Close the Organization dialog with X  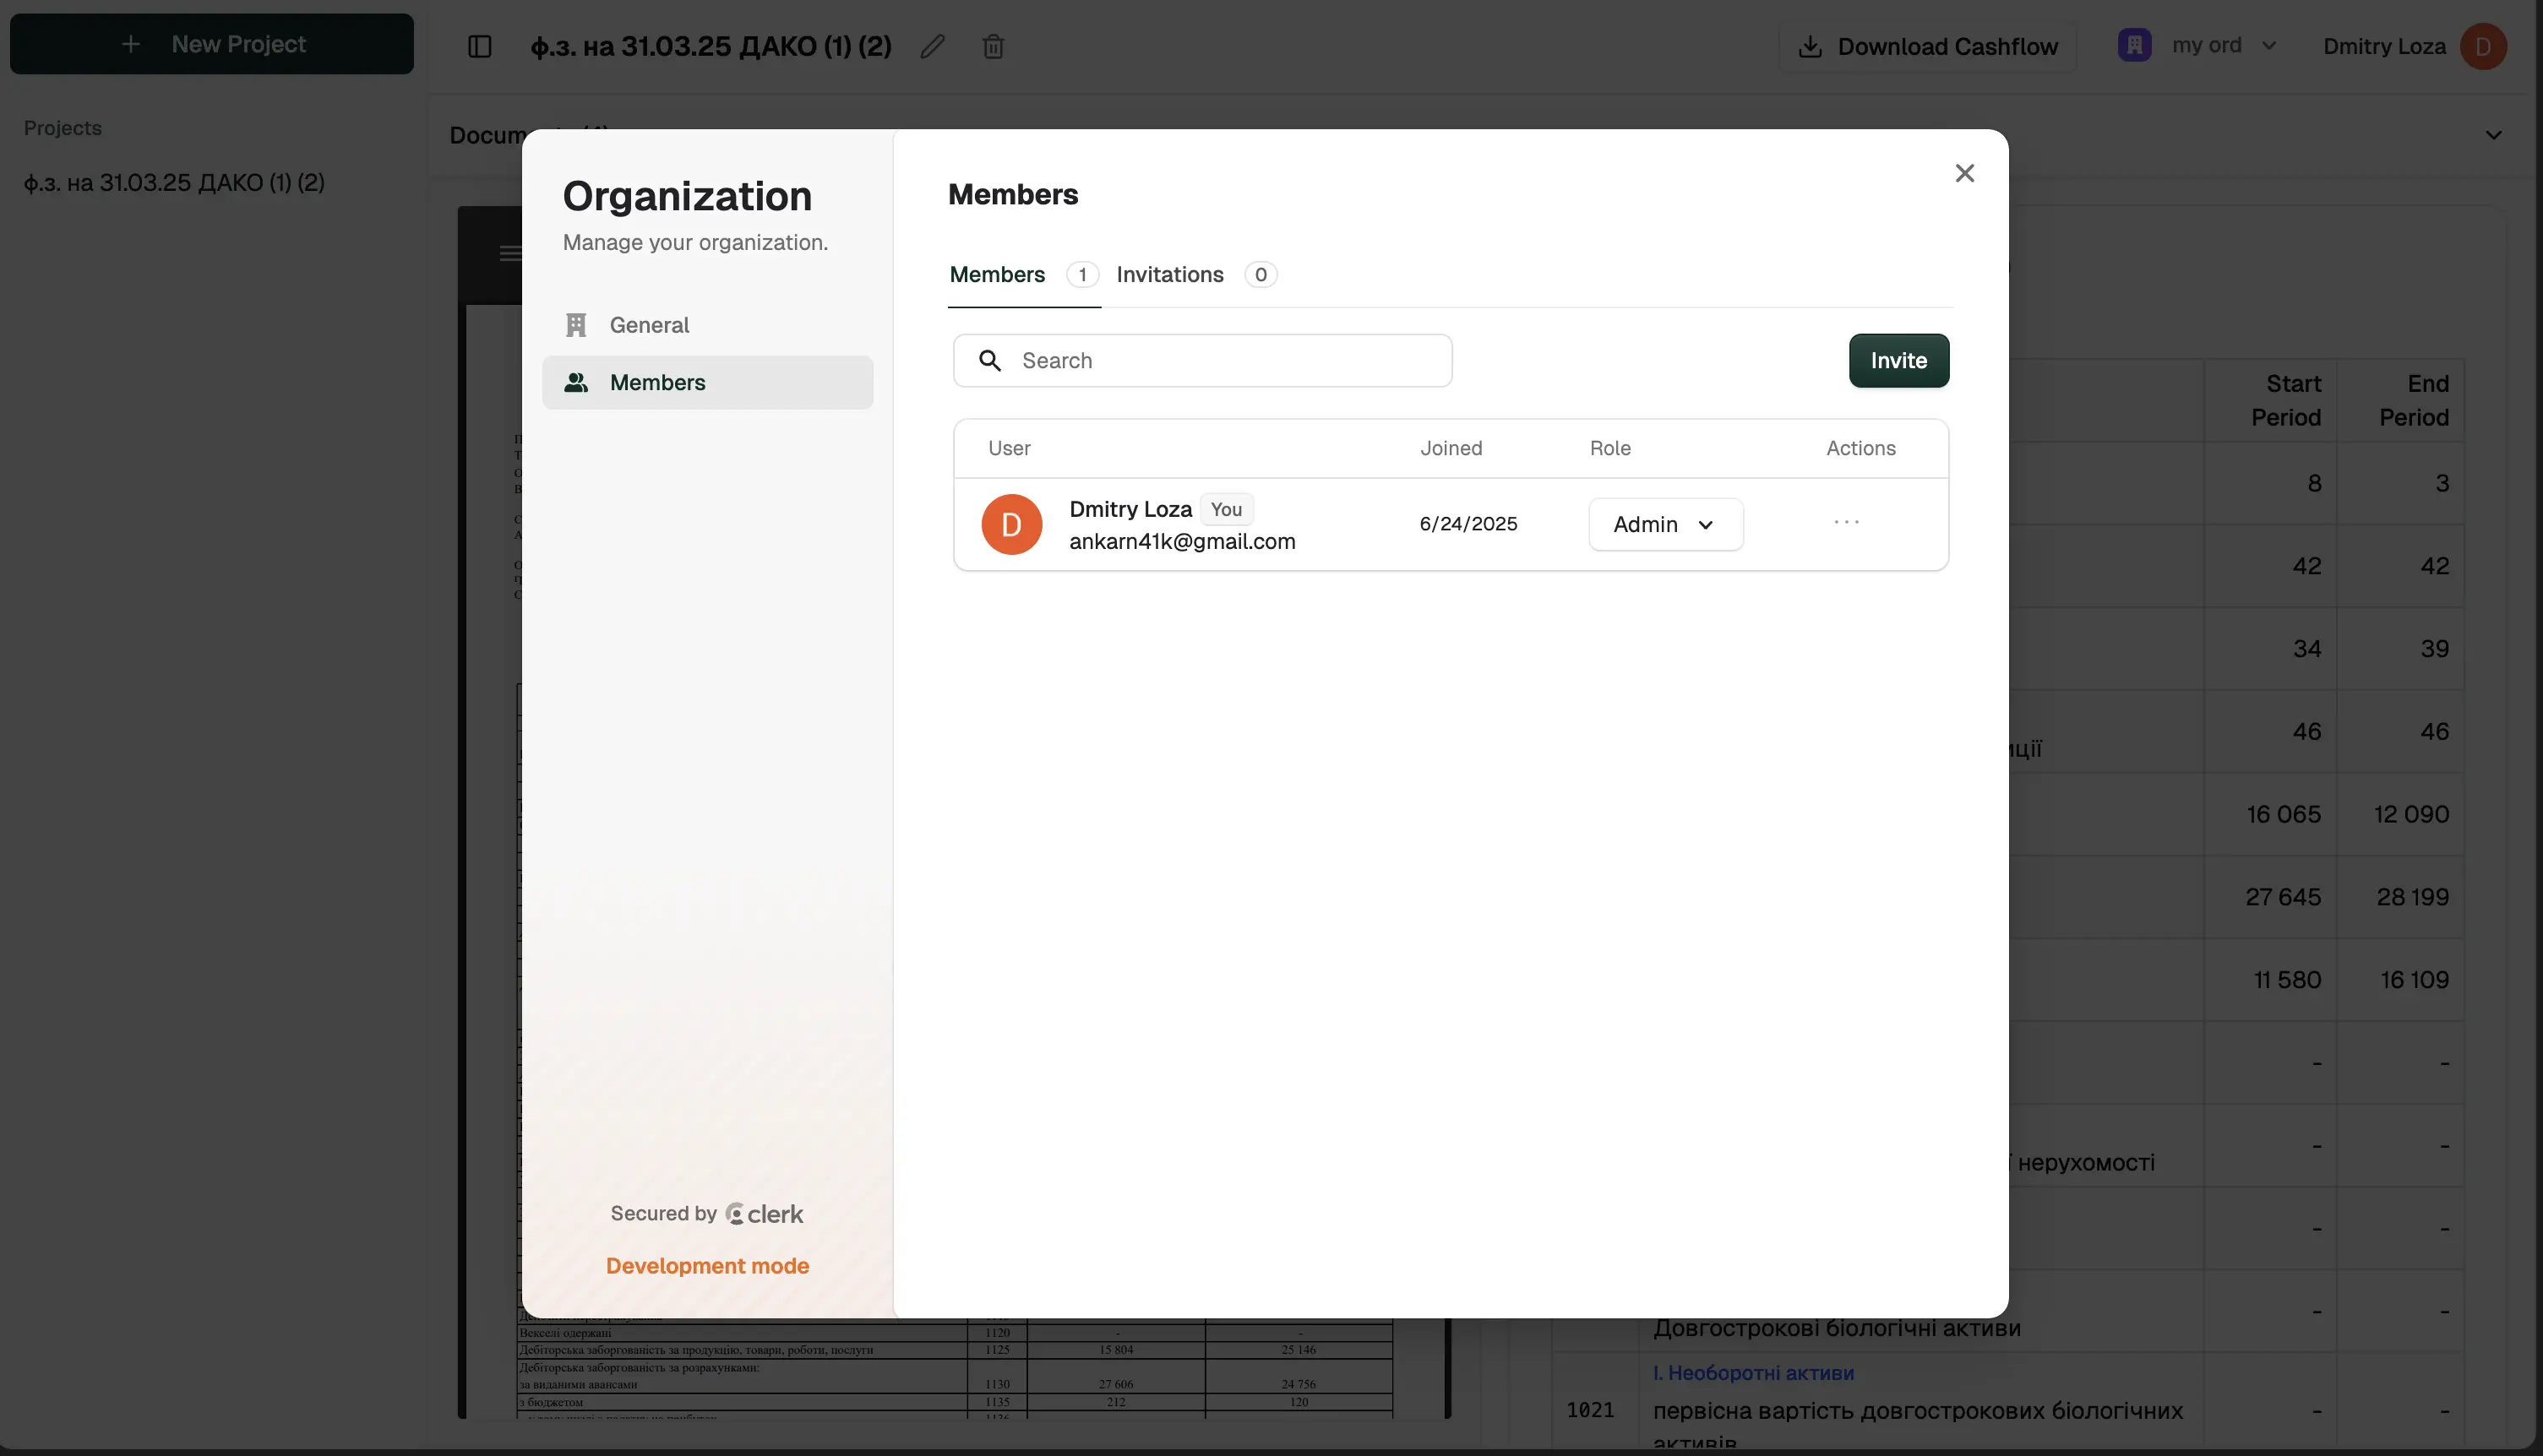1963,173
